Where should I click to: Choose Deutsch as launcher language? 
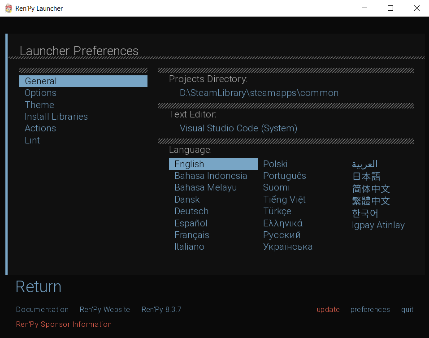(191, 211)
